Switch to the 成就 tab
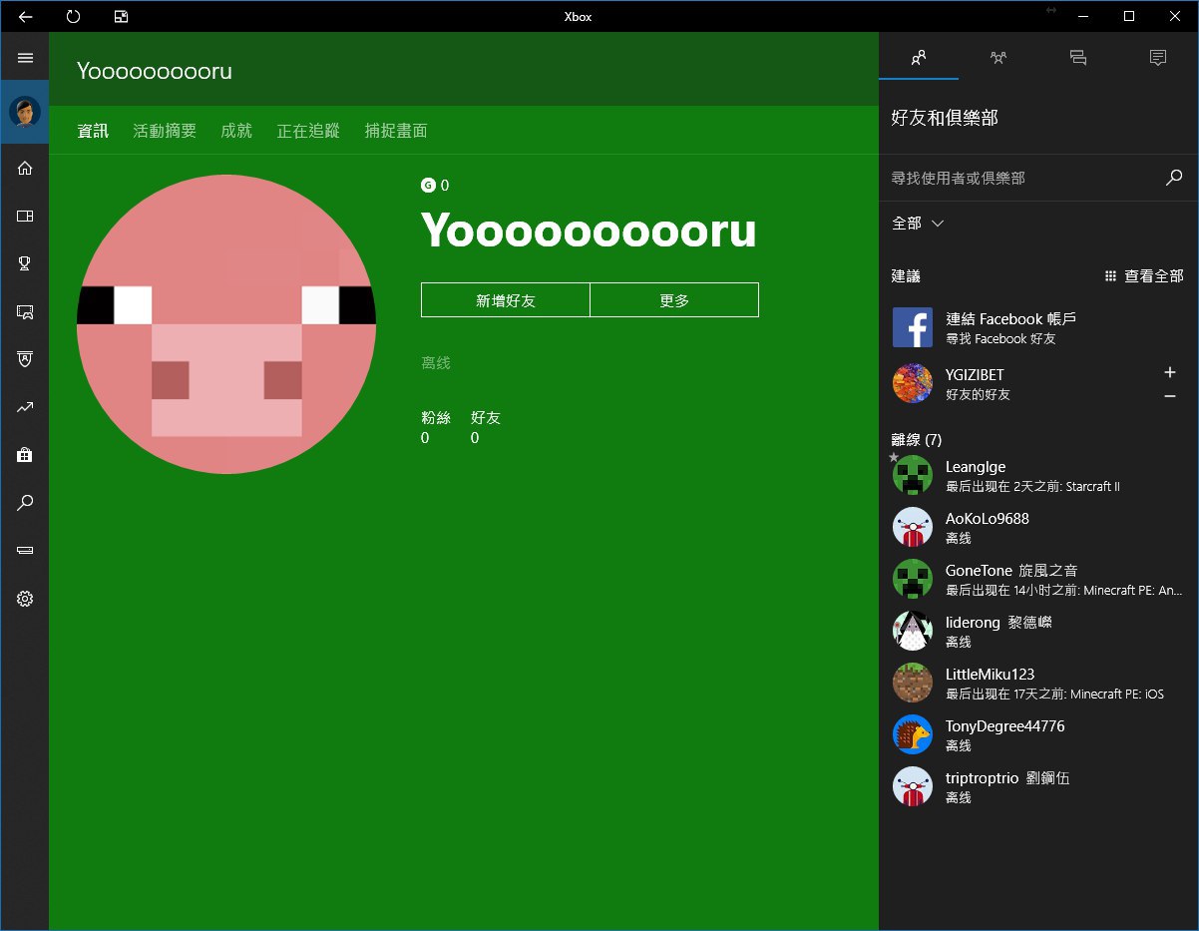Viewport: 1199px width, 931px height. coord(236,131)
